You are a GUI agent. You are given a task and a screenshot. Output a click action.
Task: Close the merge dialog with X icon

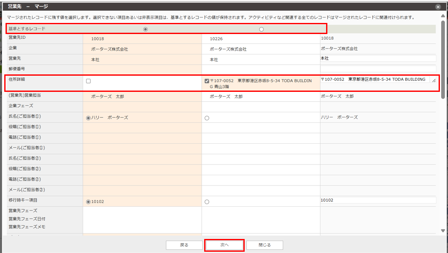pos(438,7)
